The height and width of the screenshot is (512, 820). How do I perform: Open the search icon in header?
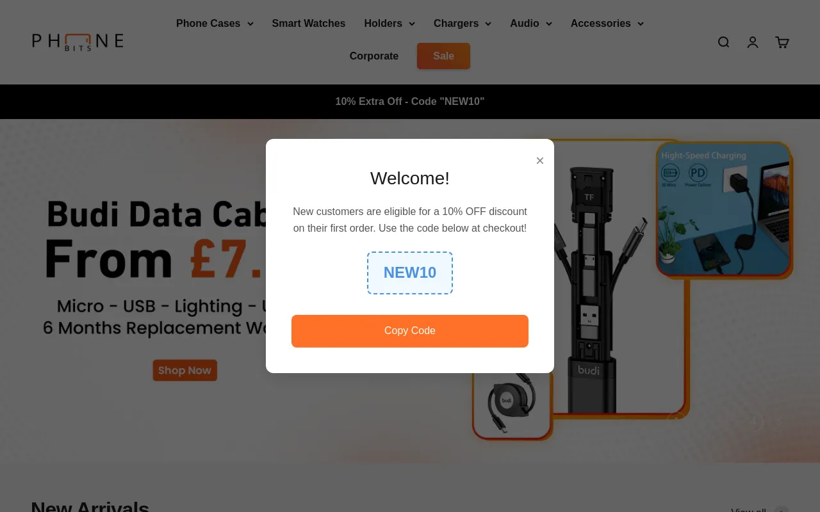(723, 42)
